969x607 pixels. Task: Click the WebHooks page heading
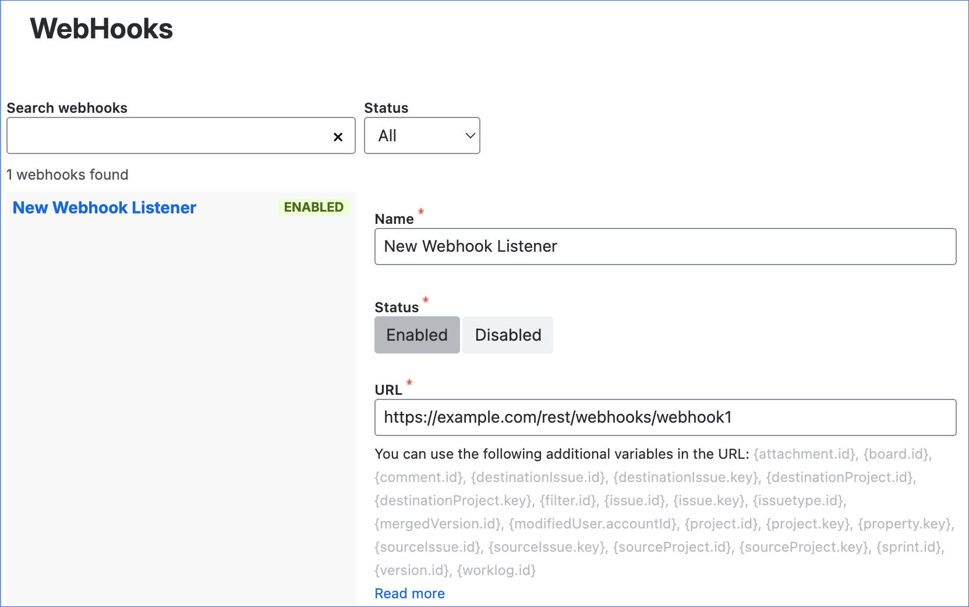pos(101,28)
